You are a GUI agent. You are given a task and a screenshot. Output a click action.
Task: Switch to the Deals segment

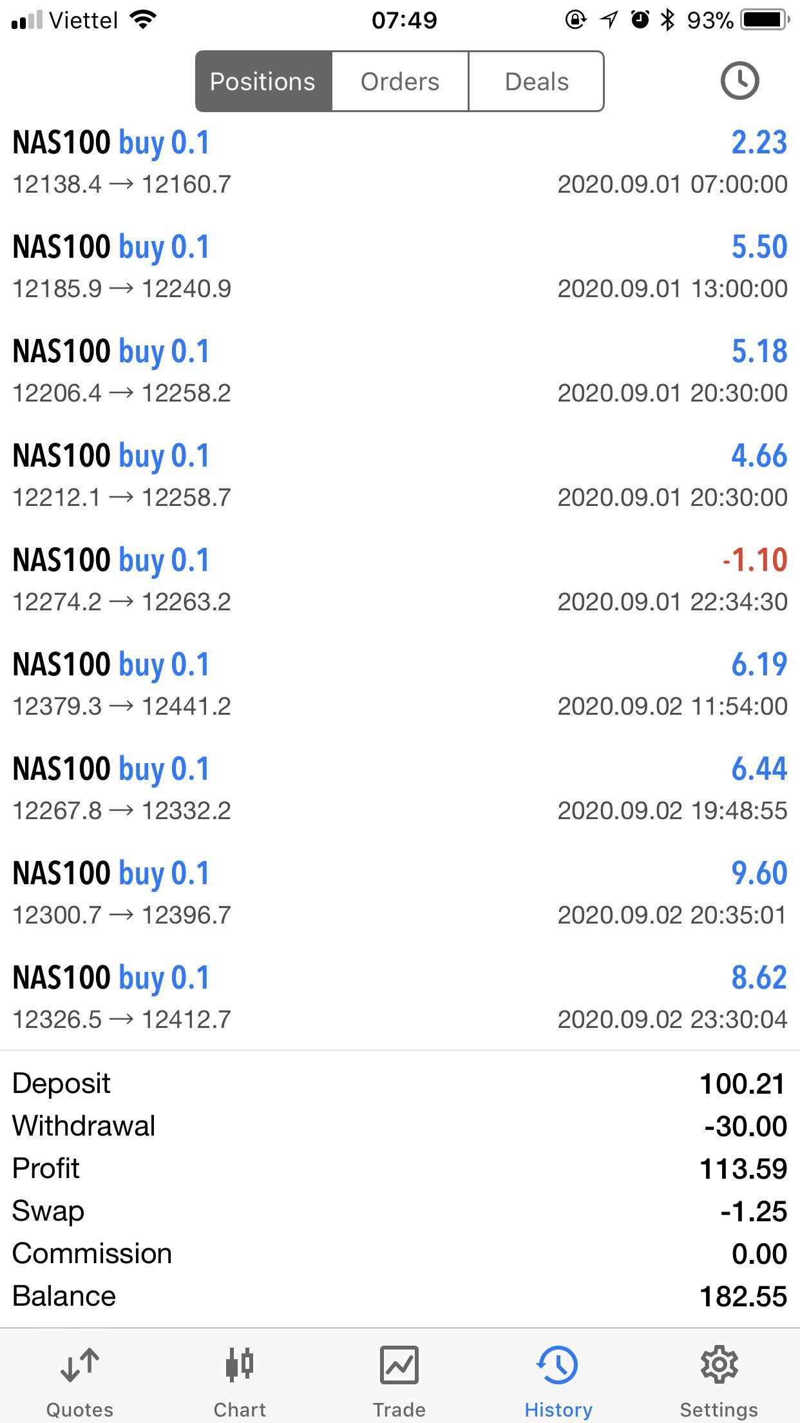point(537,82)
